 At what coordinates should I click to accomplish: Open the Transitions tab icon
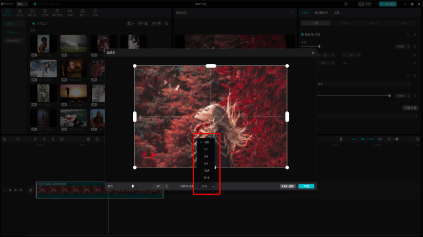[70, 13]
